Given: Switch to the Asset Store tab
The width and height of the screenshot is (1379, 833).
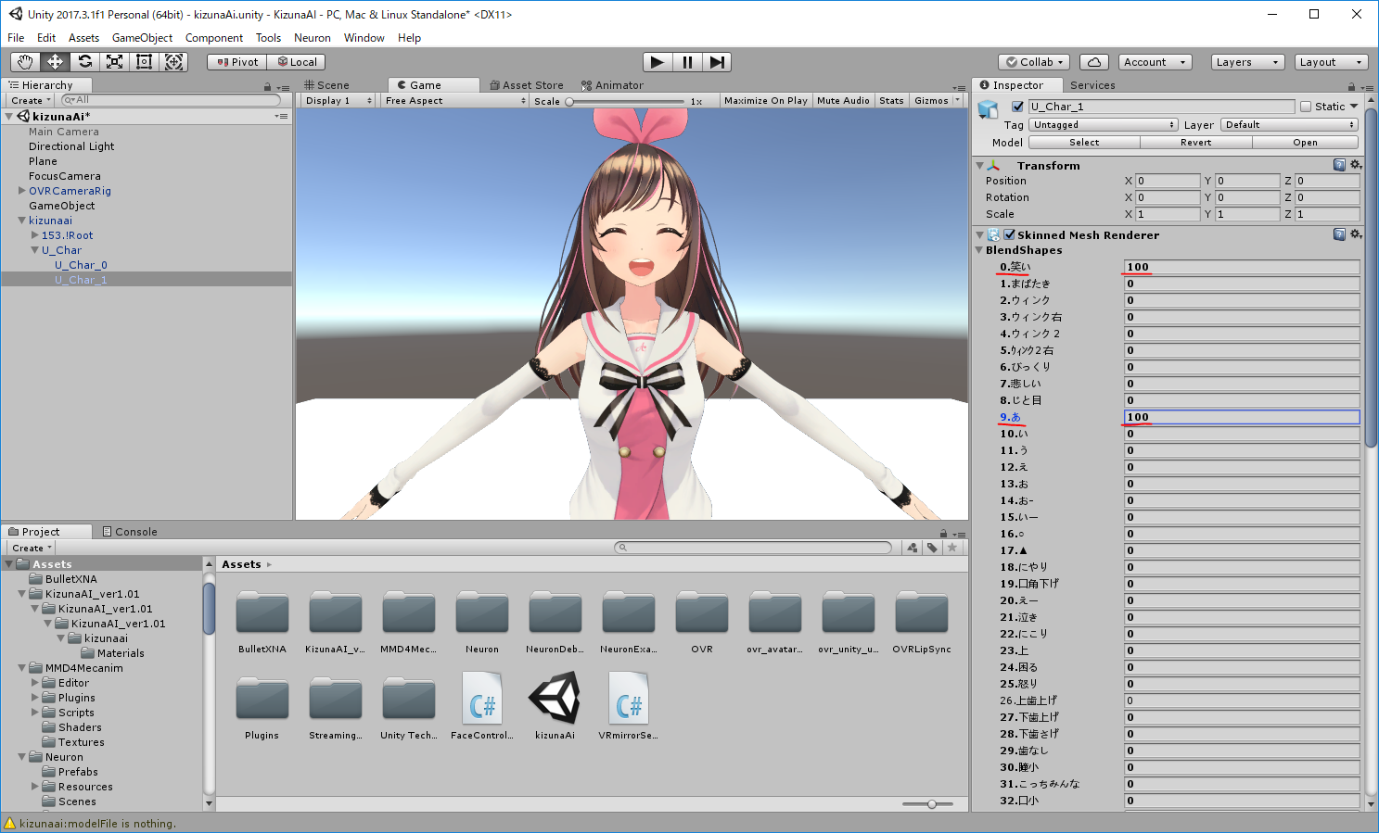Looking at the screenshot, I should (527, 85).
